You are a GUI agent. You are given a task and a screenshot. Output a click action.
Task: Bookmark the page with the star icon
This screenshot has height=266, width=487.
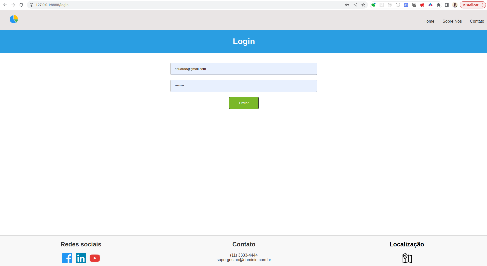pyautogui.click(x=363, y=5)
